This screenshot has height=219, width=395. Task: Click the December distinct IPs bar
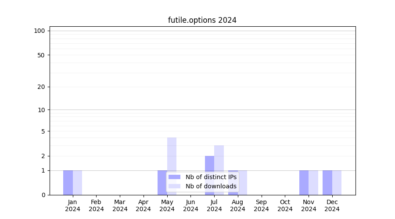tap(327, 183)
